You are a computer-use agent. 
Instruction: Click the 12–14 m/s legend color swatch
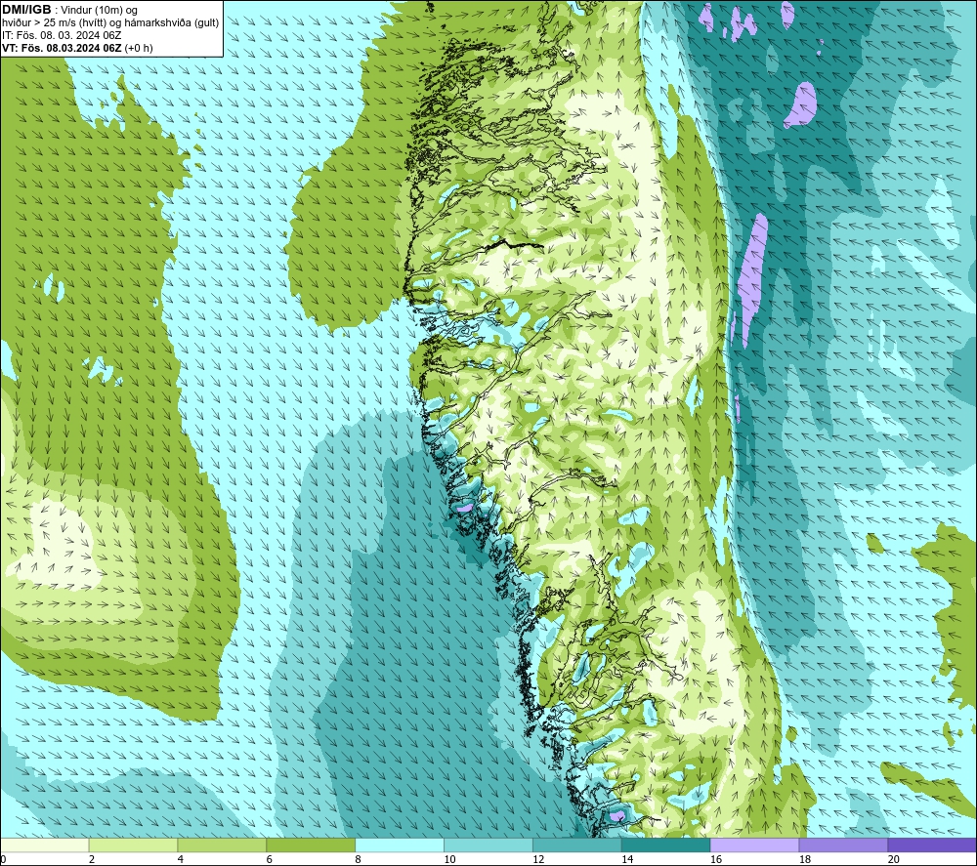pos(577,845)
